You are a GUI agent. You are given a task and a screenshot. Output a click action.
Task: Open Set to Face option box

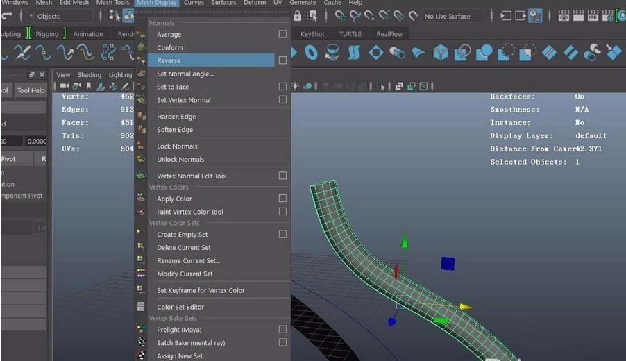point(282,87)
